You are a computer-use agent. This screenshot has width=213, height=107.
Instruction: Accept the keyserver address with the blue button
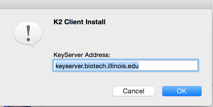click(x=182, y=91)
